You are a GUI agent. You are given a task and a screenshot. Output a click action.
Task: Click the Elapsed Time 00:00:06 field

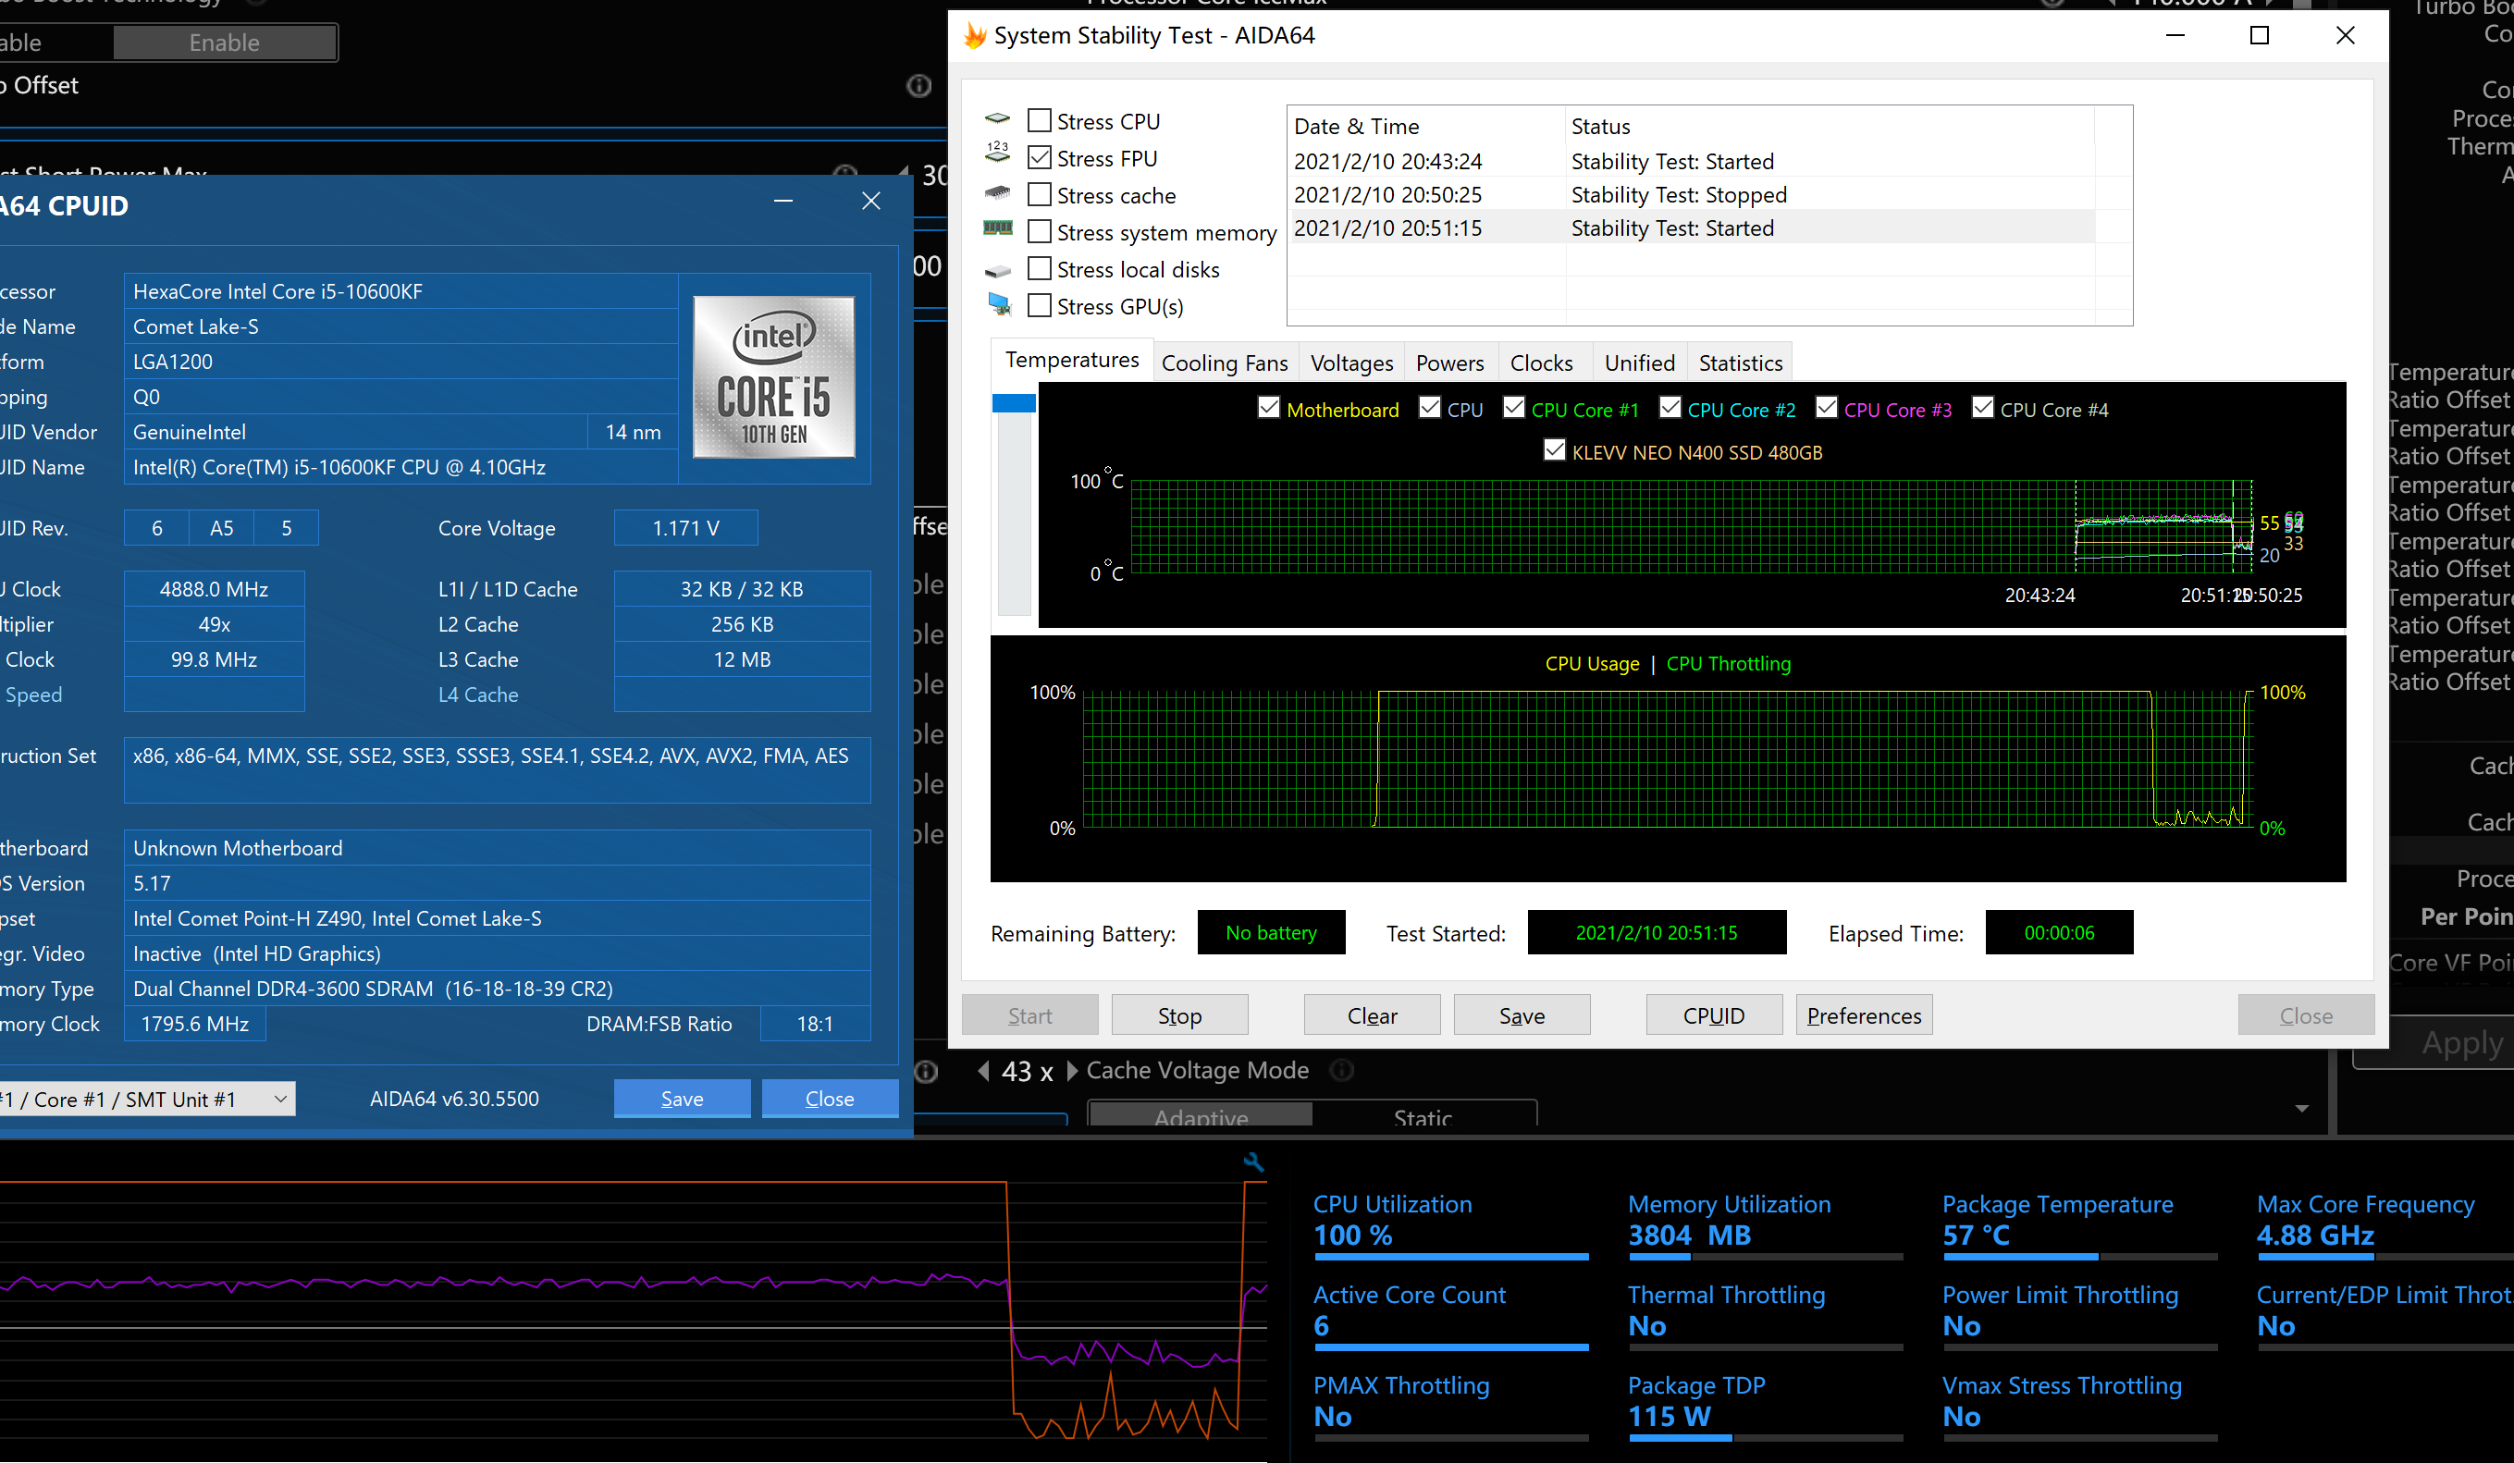[x=2059, y=932]
